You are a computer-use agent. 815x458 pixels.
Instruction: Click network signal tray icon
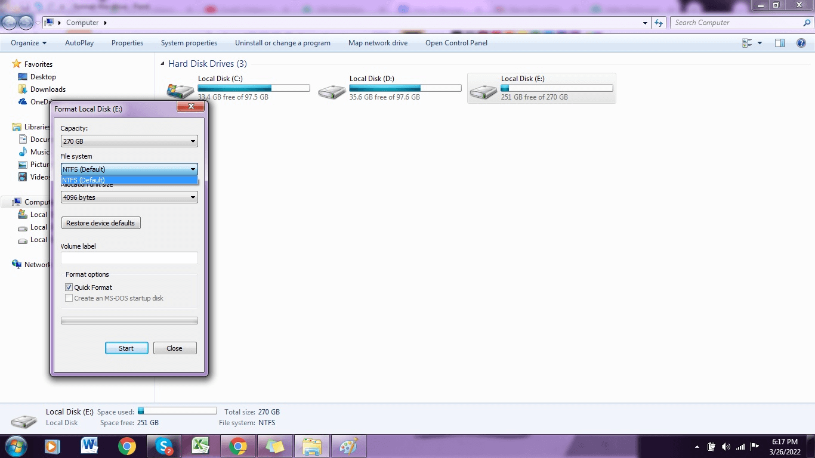(740, 447)
